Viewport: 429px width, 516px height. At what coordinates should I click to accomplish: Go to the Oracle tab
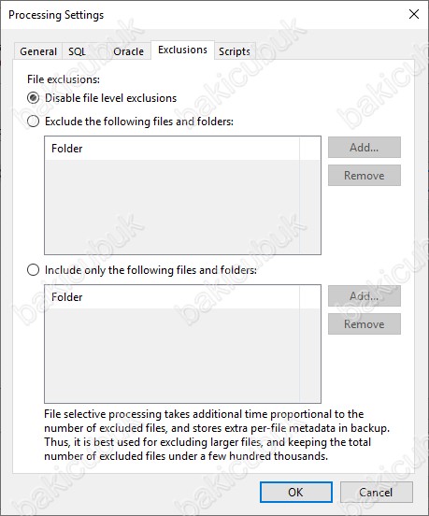[128, 51]
